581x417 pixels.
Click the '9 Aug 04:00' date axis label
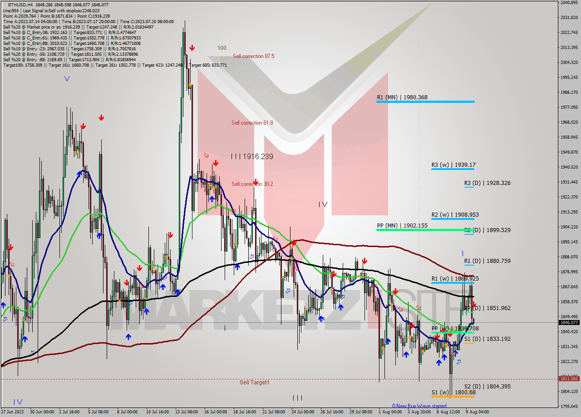click(478, 412)
